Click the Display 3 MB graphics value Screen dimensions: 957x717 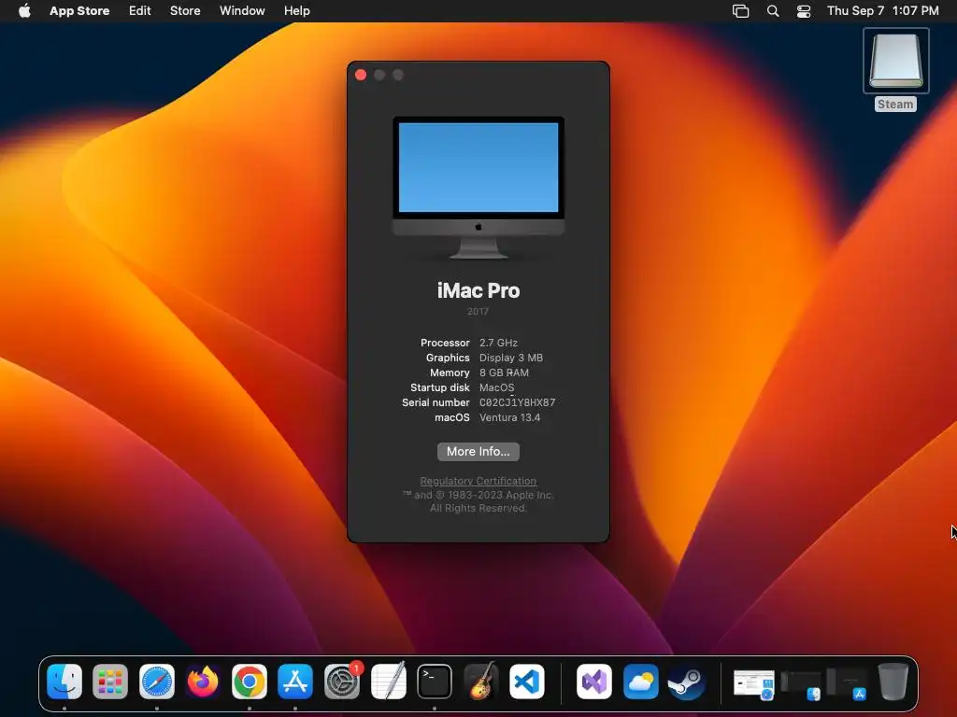pos(511,358)
